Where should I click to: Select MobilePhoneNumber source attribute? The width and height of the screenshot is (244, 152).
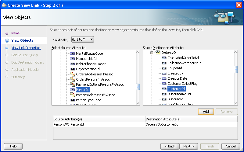(x=91, y=64)
